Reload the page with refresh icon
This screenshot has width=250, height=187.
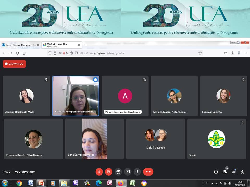pyautogui.click(x=17, y=53)
